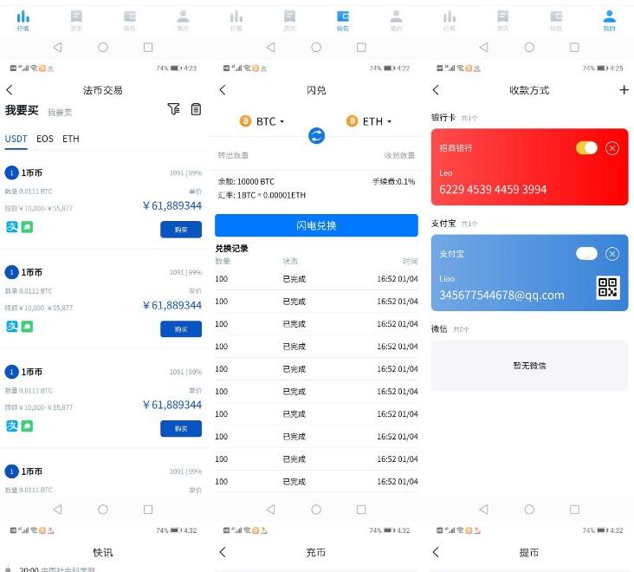This screenshot has width=634, height=572.
Task: Go back from the 闪兑 screen
Action: 223,90
